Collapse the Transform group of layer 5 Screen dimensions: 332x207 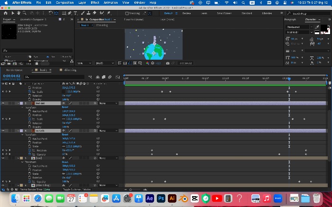(22, 162)
